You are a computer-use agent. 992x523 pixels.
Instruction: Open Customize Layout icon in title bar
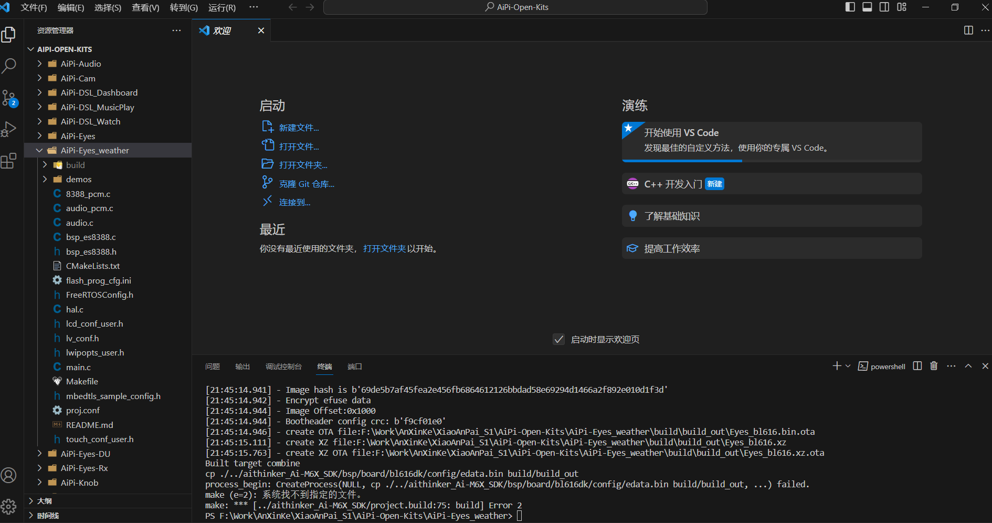pos(902,7)
